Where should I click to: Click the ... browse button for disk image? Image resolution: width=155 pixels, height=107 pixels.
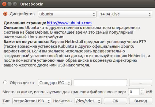click(x=141, y=83)
